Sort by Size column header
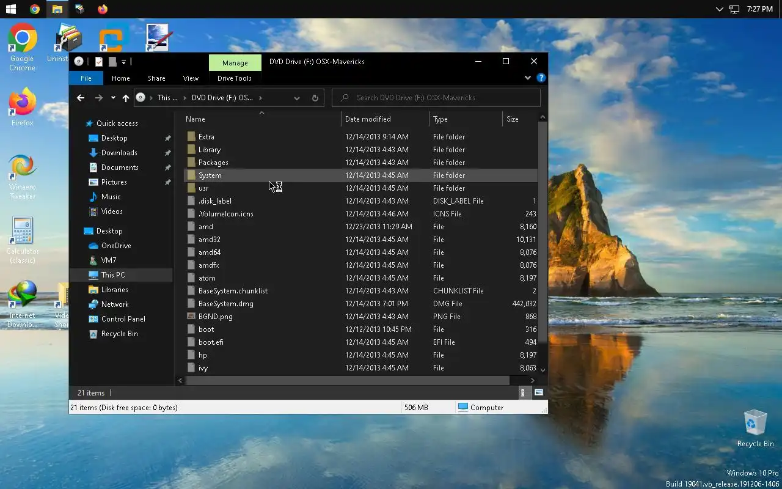 (520, 119)
